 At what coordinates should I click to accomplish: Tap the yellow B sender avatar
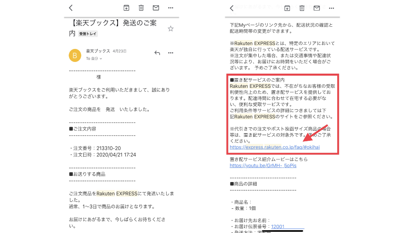coord(75,55)
